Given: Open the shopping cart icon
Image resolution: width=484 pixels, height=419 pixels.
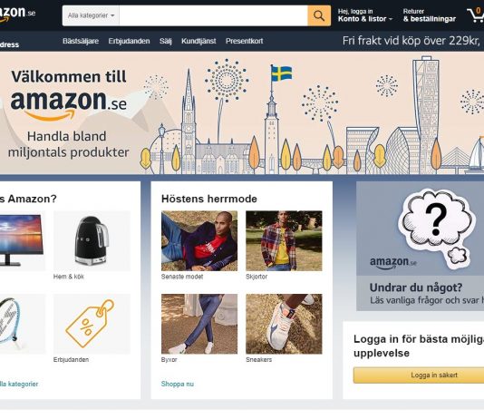Looking at the screenshot, I should click(476, 15).
